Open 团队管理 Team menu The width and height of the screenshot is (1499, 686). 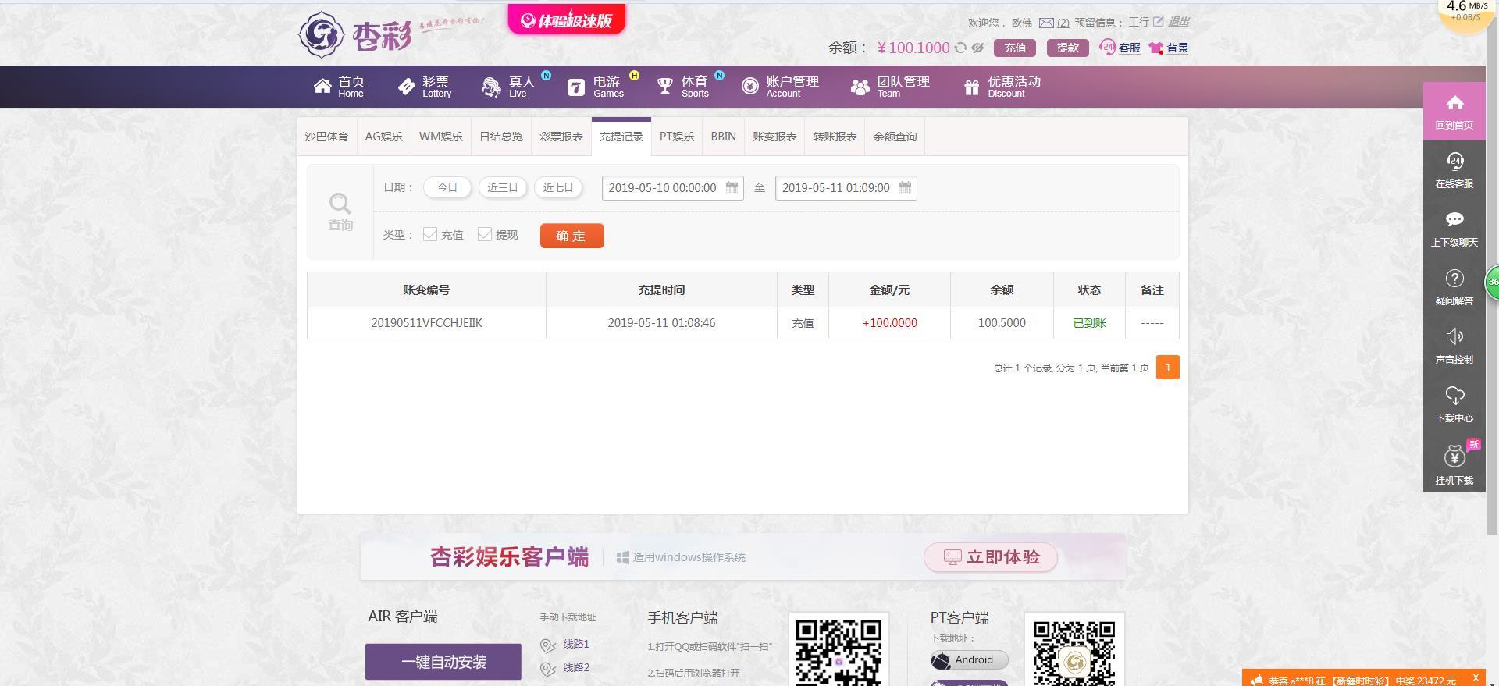(x=890, y=87)
